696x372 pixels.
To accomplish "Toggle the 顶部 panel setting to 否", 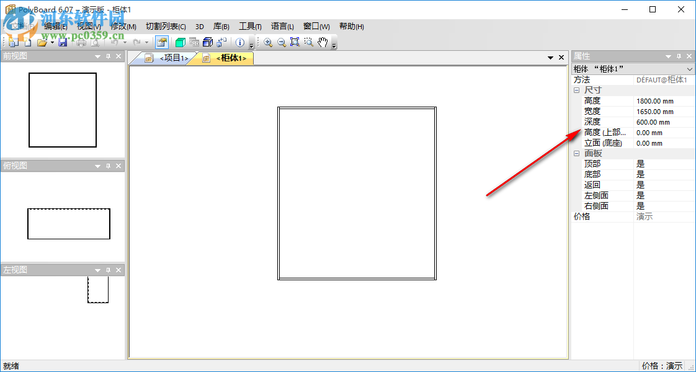I will 640,163.
